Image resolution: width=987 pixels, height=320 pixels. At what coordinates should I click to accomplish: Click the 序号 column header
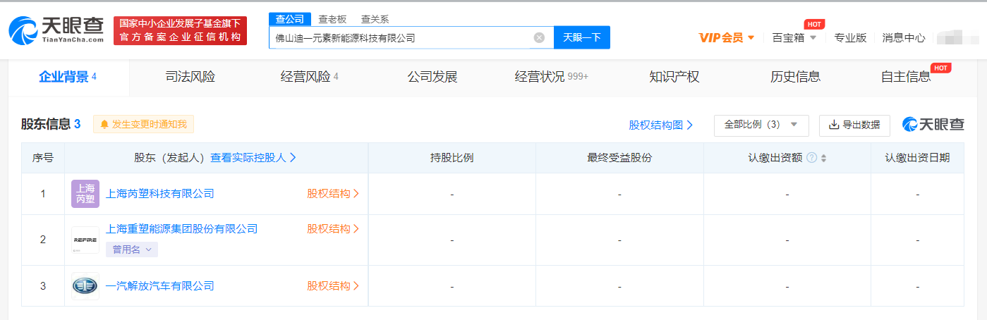pyautogui.click(x=43, y=158)
